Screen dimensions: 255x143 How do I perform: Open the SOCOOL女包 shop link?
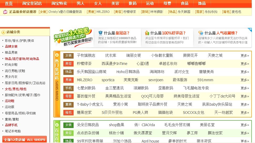193,113
